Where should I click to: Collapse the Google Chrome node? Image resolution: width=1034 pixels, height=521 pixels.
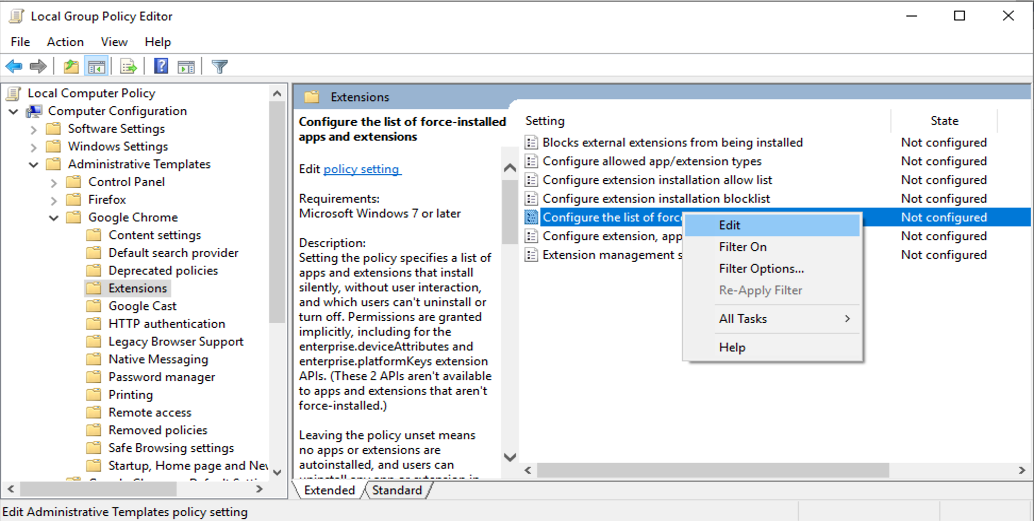click(54, 218)
